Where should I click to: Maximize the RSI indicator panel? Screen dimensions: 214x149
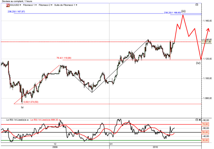pyautogui.click(x=197, y=120)
